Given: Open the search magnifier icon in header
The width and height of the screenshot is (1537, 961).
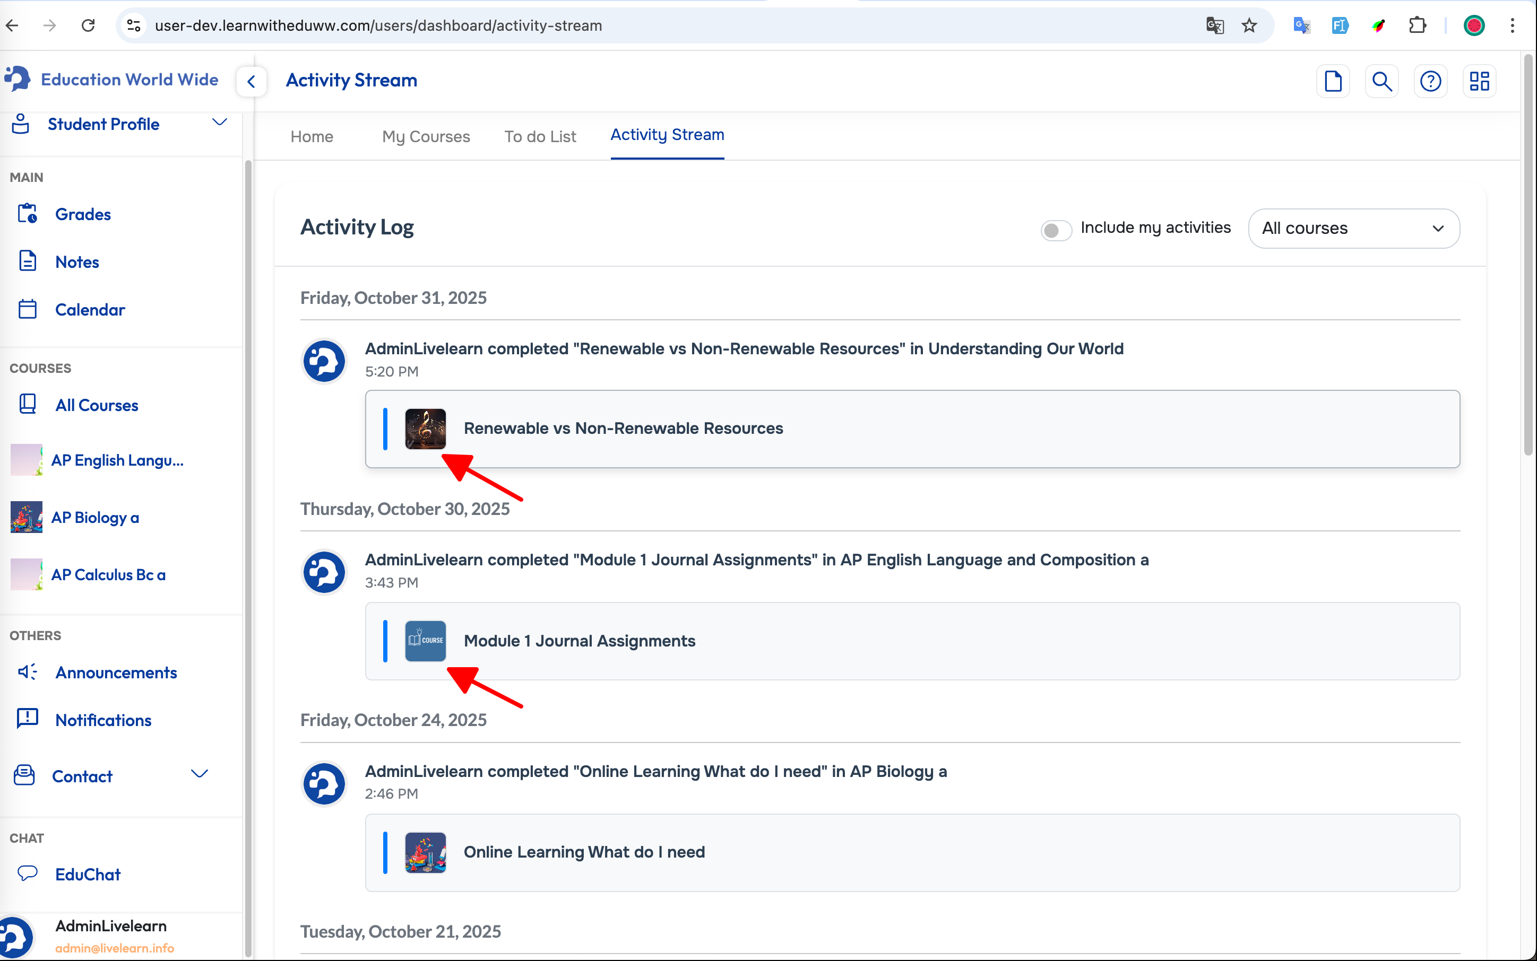Looking at the screenshot, I should tap(1381, 81).
